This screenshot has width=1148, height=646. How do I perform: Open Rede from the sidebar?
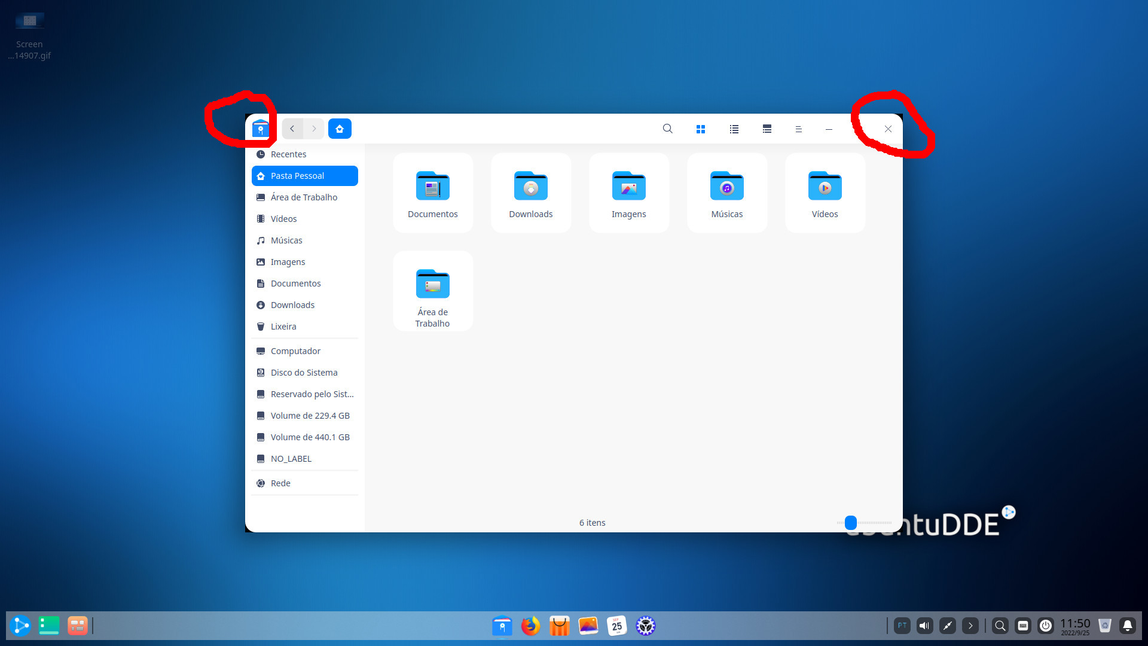[280, 483]
